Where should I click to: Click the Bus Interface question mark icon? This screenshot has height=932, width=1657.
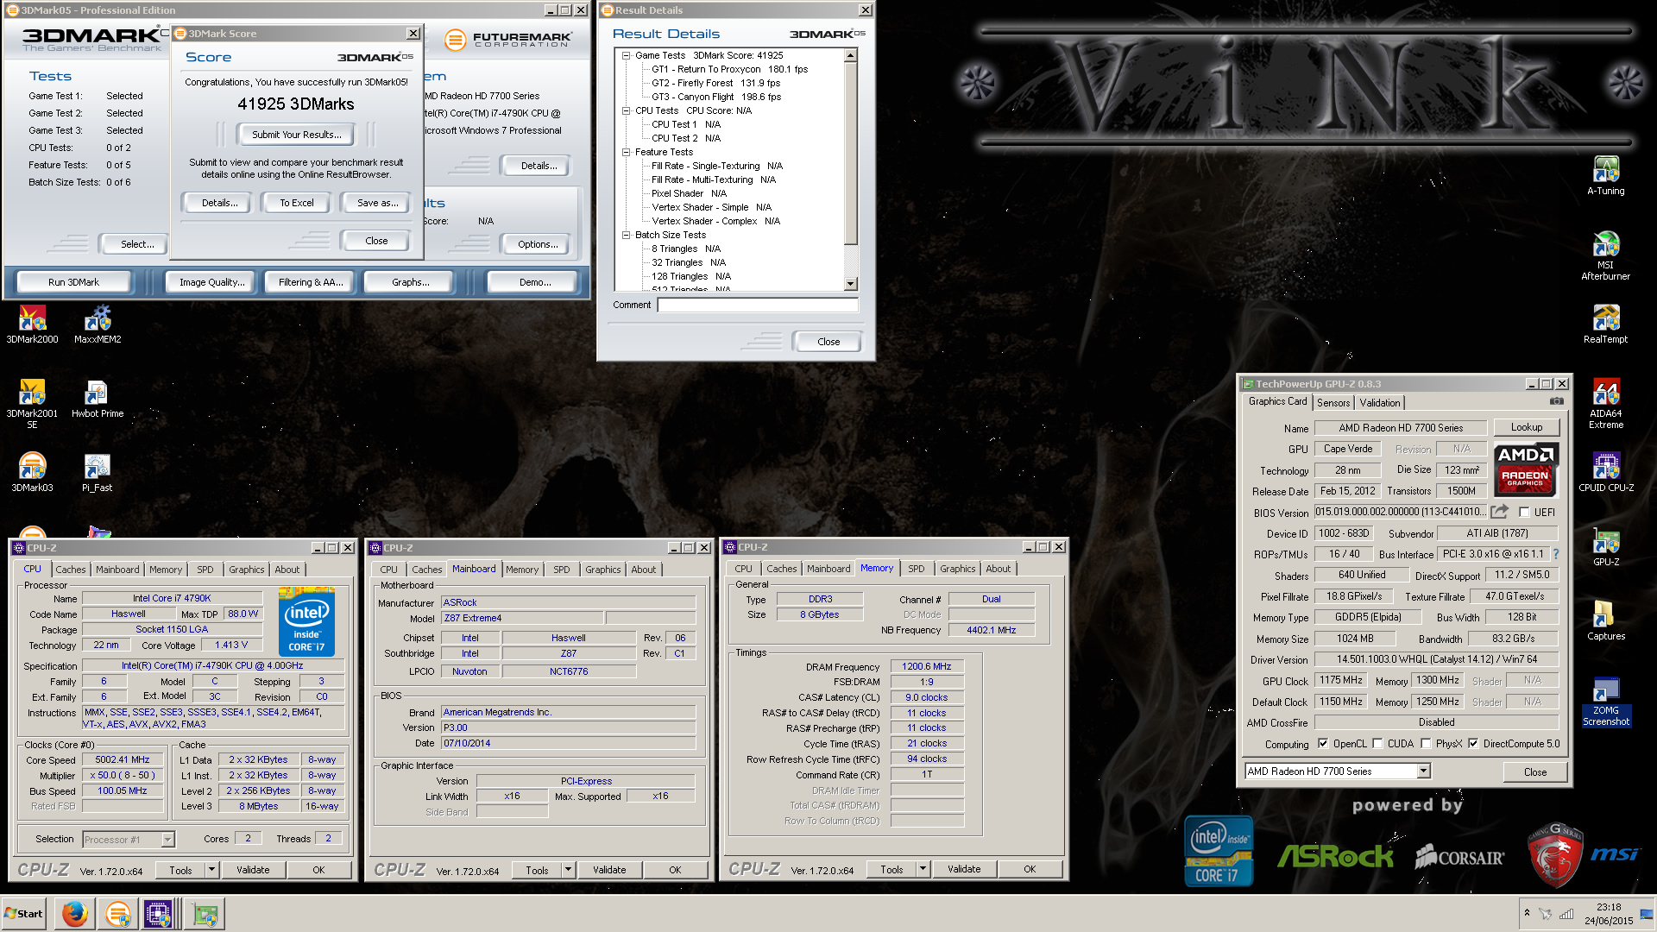click(x=1556, y=554)
